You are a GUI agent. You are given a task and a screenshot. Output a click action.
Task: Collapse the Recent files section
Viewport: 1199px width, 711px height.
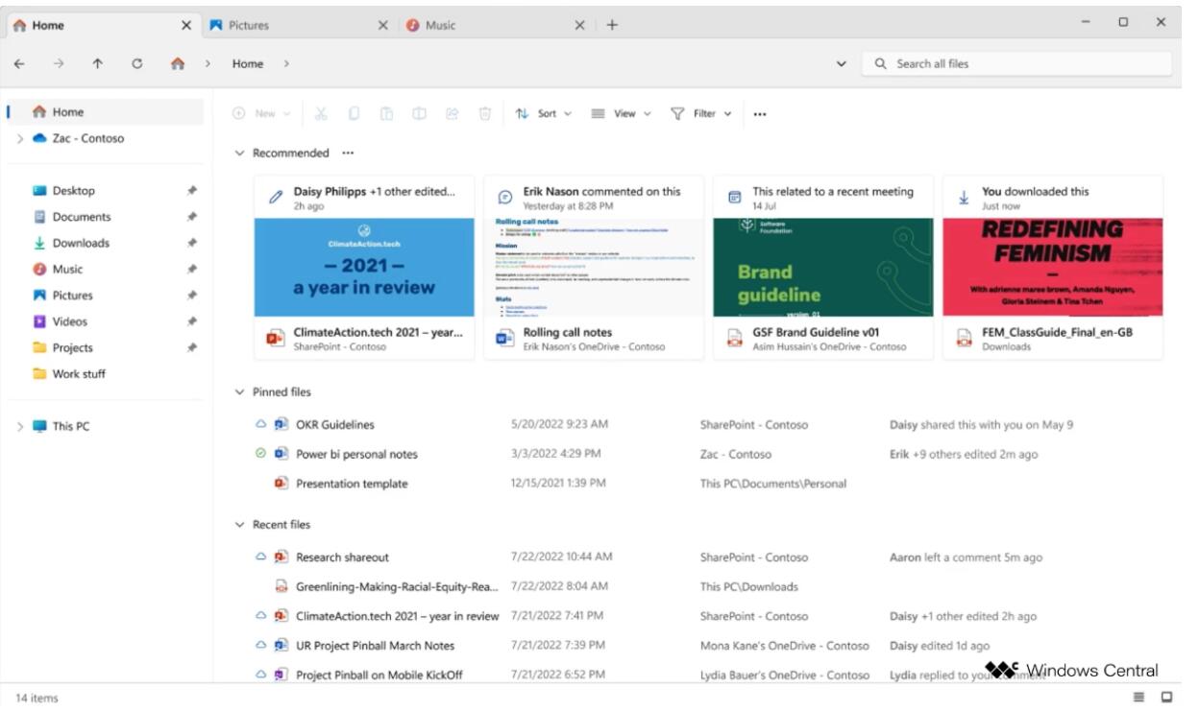(240, 525)
